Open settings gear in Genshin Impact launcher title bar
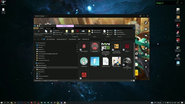The width and height of the screenshot is (185, 104). point(140,16)
